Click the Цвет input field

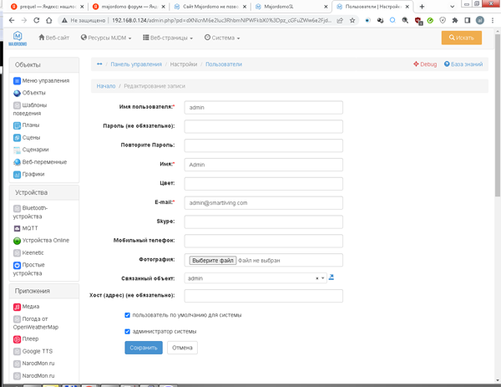(263, 184)
